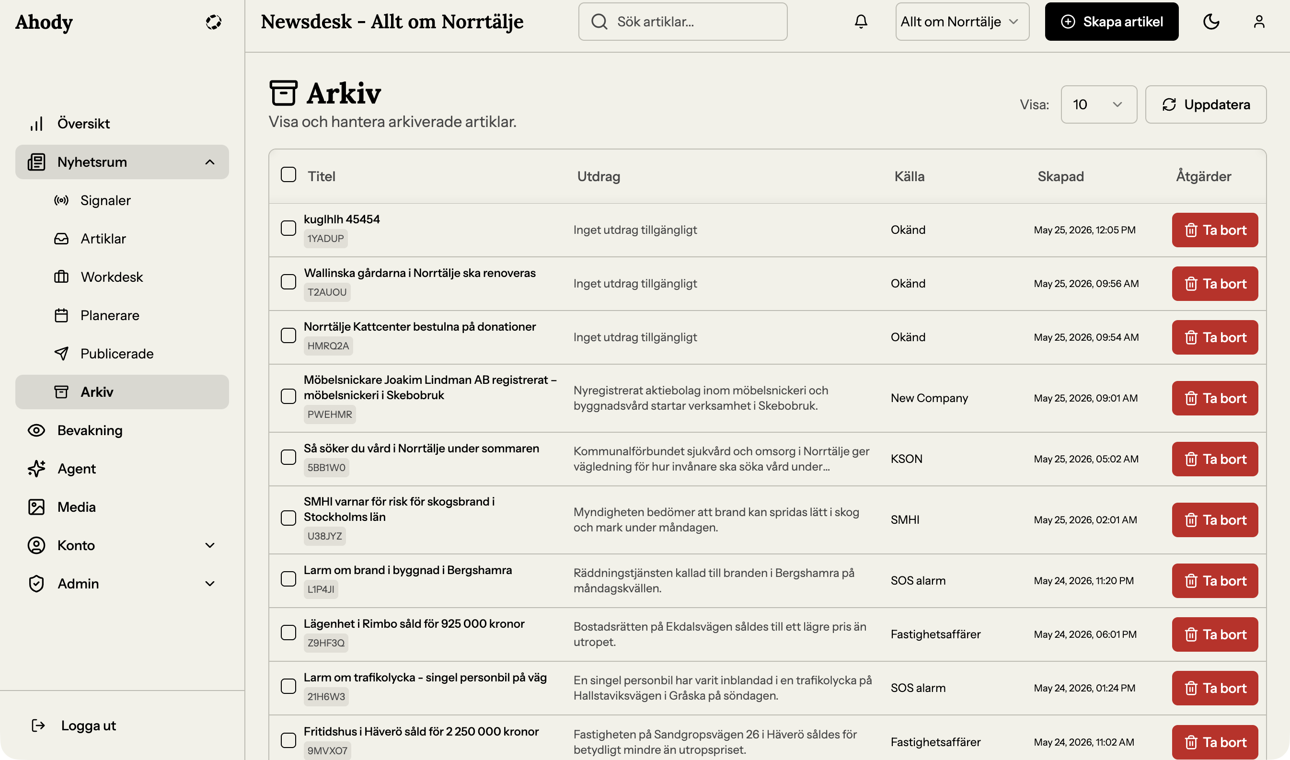Screen dimensions: 1290x760
Task: Open Artiklar in sidebar
Action: 122,239
